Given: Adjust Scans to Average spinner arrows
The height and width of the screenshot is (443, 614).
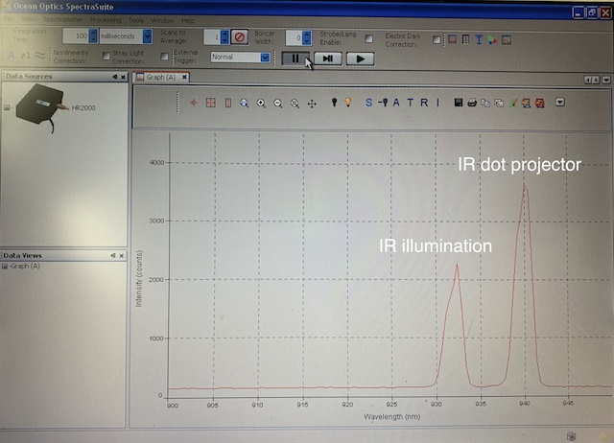Looking at the screenshot, I should click(x=224, y=37).
